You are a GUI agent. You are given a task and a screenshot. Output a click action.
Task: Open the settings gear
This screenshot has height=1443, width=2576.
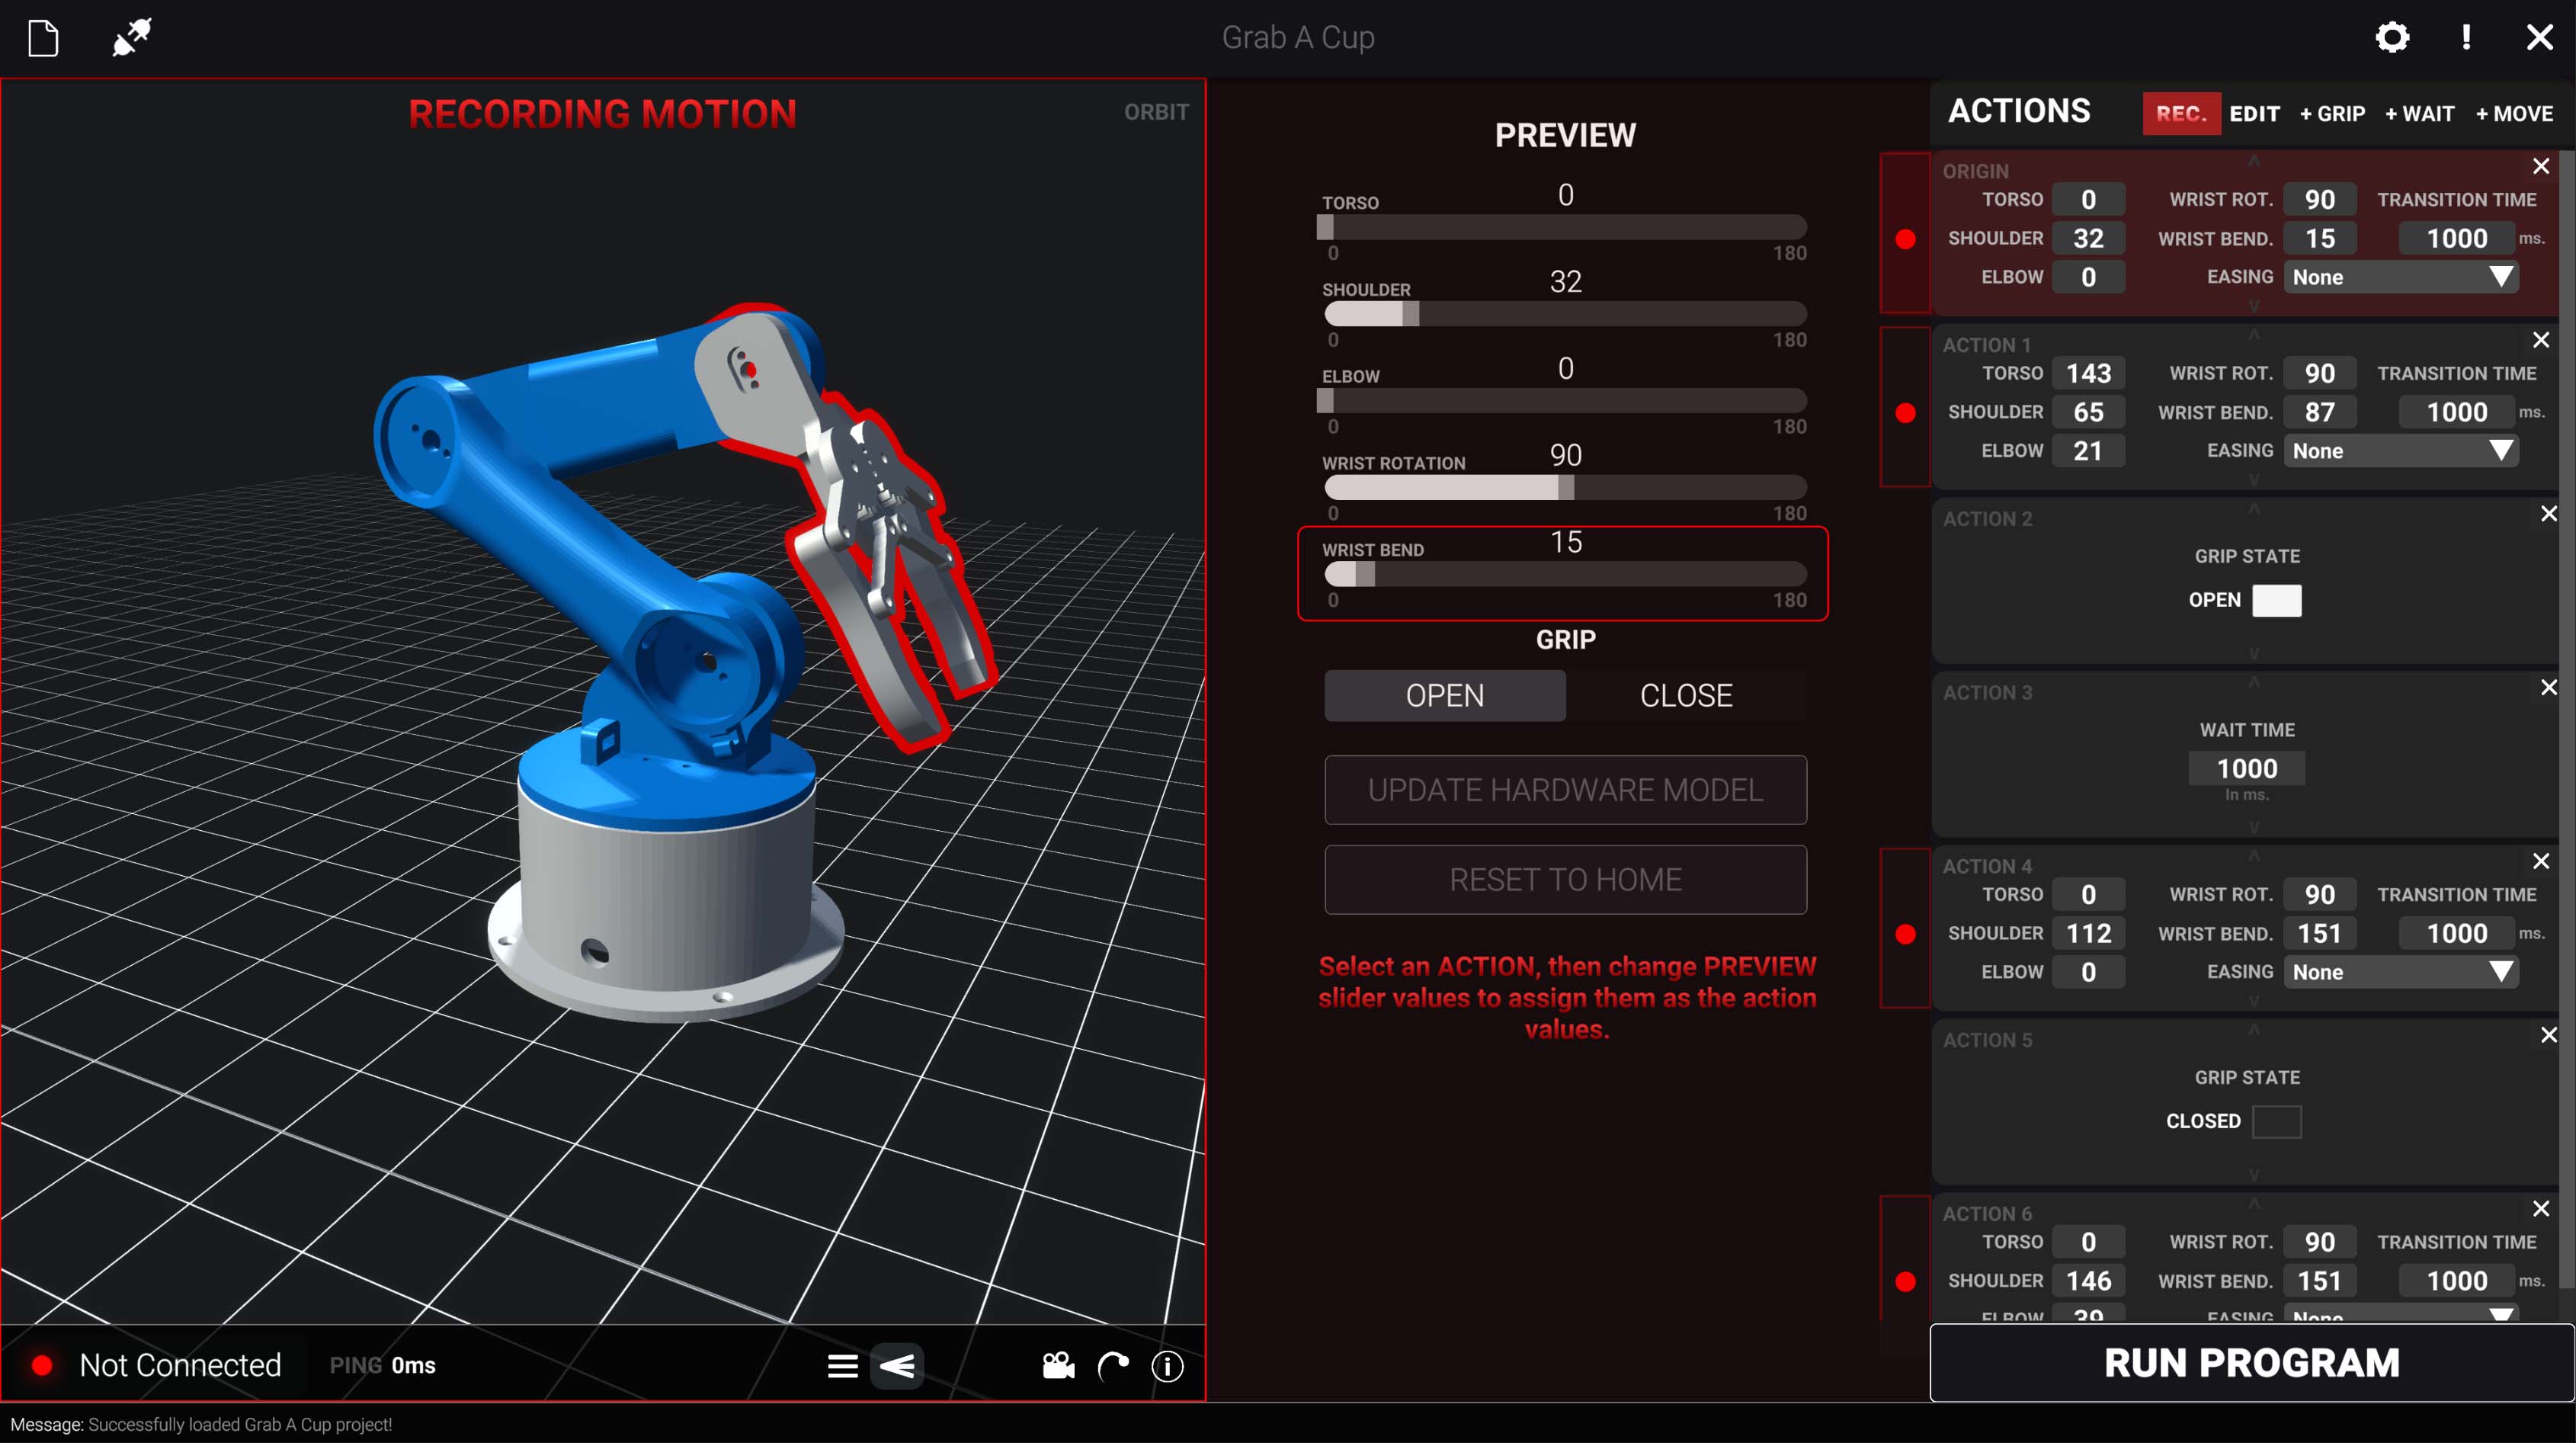(2392, 37)
